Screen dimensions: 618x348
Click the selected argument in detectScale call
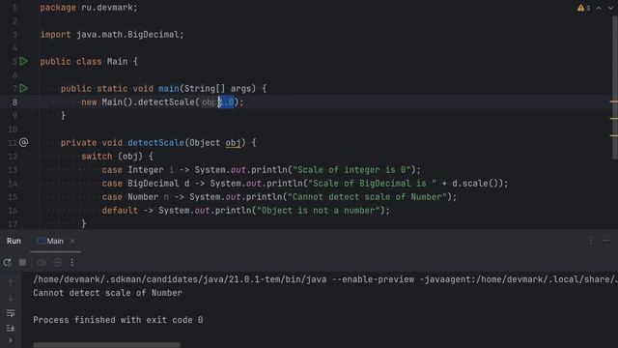click(226, 102)
